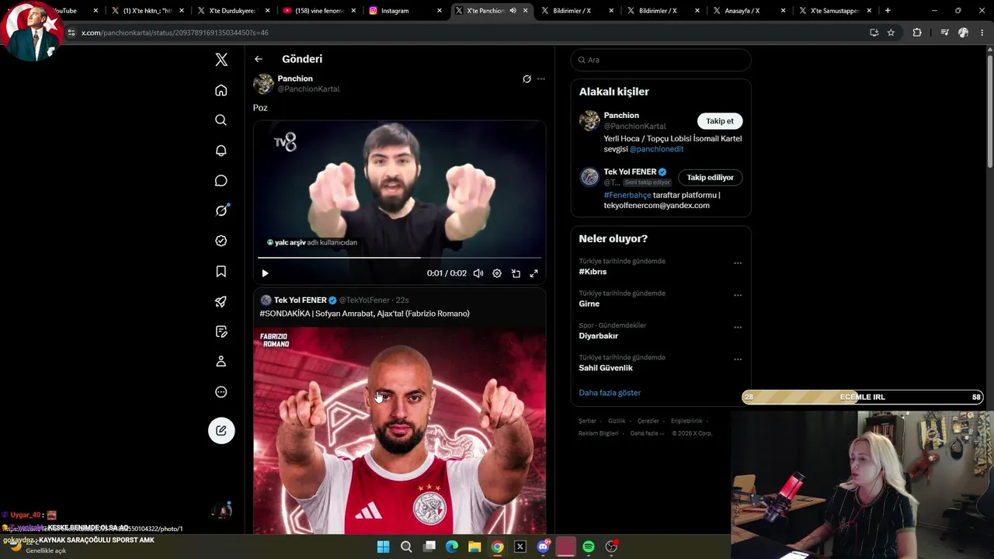Open Windows taskbar search
This screenshot has height=559, width=994.
pos(406,547)
